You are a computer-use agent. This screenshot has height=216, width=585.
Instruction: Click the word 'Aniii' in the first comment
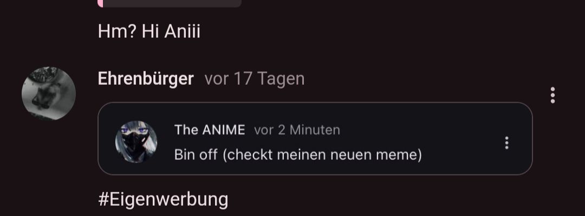point(183,31)
